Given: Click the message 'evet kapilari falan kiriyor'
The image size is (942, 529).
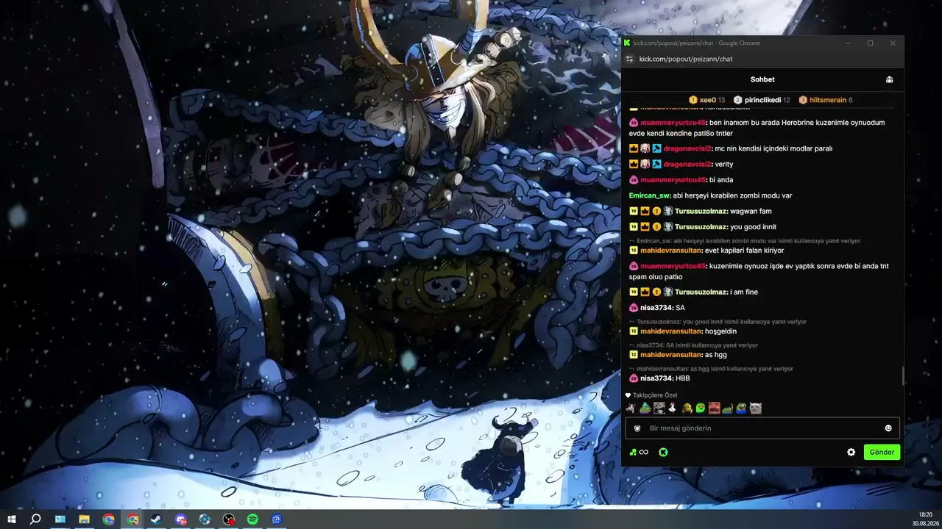Looking at the screenshot, I should pyautogui.click(x=745, y=251).
